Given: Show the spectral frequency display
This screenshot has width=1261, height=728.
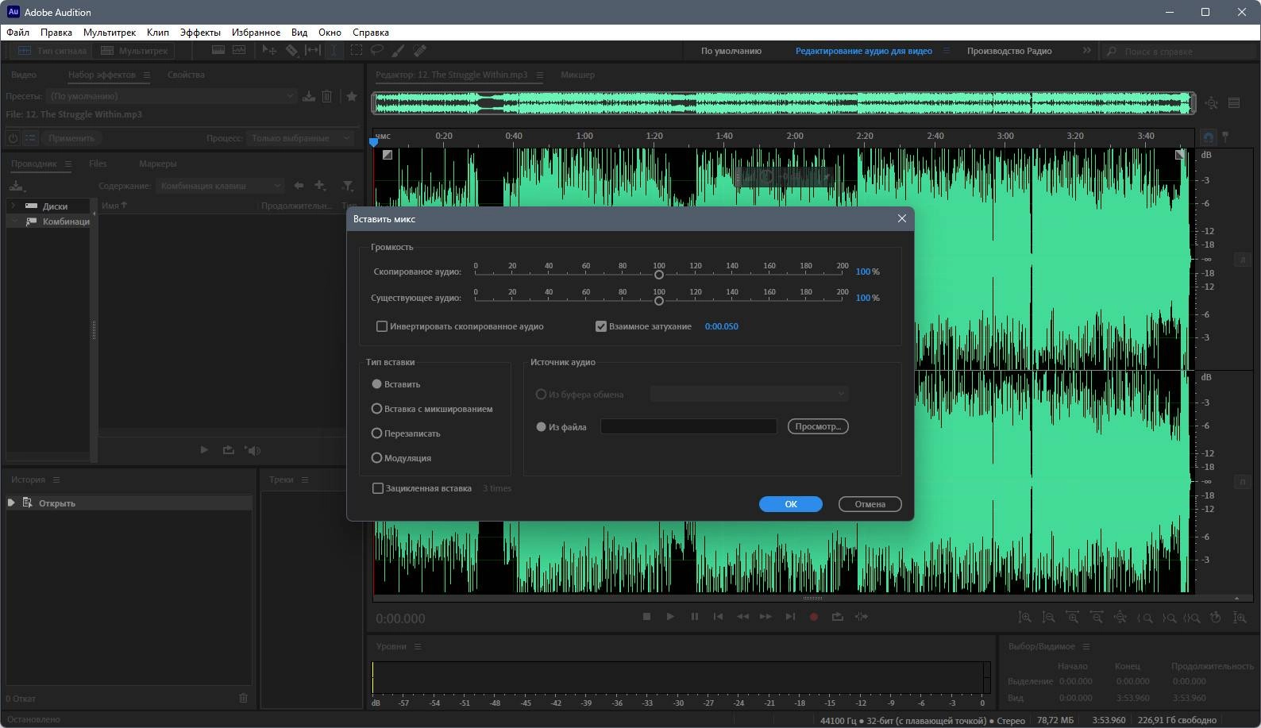Looking at the screenshot, I should [218, 51].
